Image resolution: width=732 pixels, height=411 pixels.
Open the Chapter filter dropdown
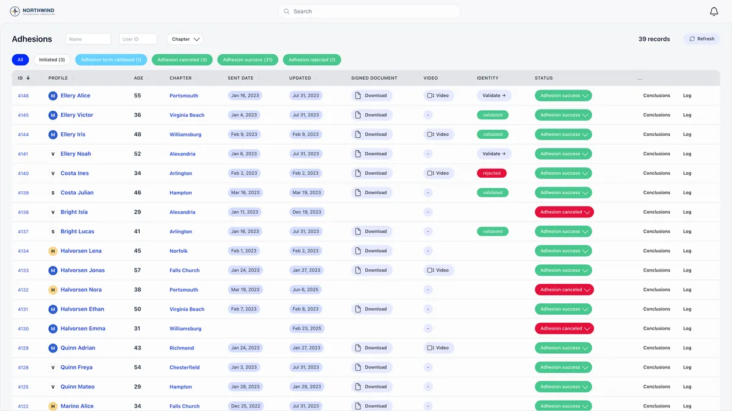point(185,39)
